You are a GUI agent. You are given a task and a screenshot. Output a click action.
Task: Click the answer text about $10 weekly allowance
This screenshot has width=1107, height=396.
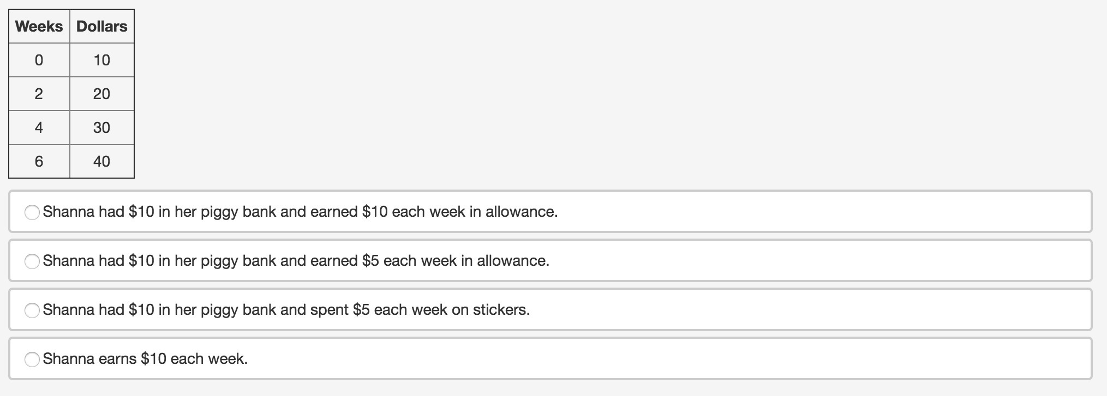point(300,212)
